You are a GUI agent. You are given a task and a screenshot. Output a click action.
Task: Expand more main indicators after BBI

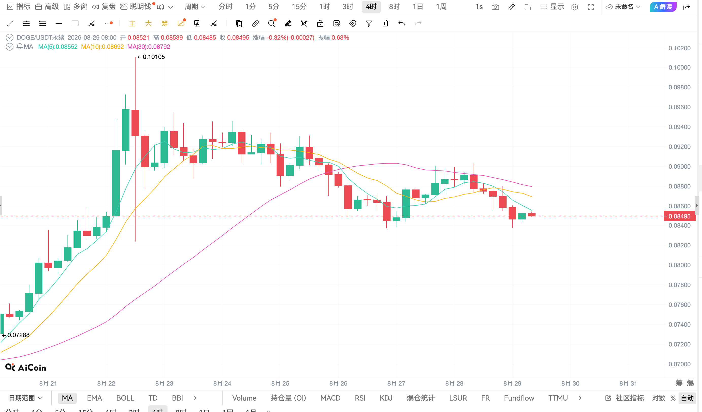pos(195,398)
